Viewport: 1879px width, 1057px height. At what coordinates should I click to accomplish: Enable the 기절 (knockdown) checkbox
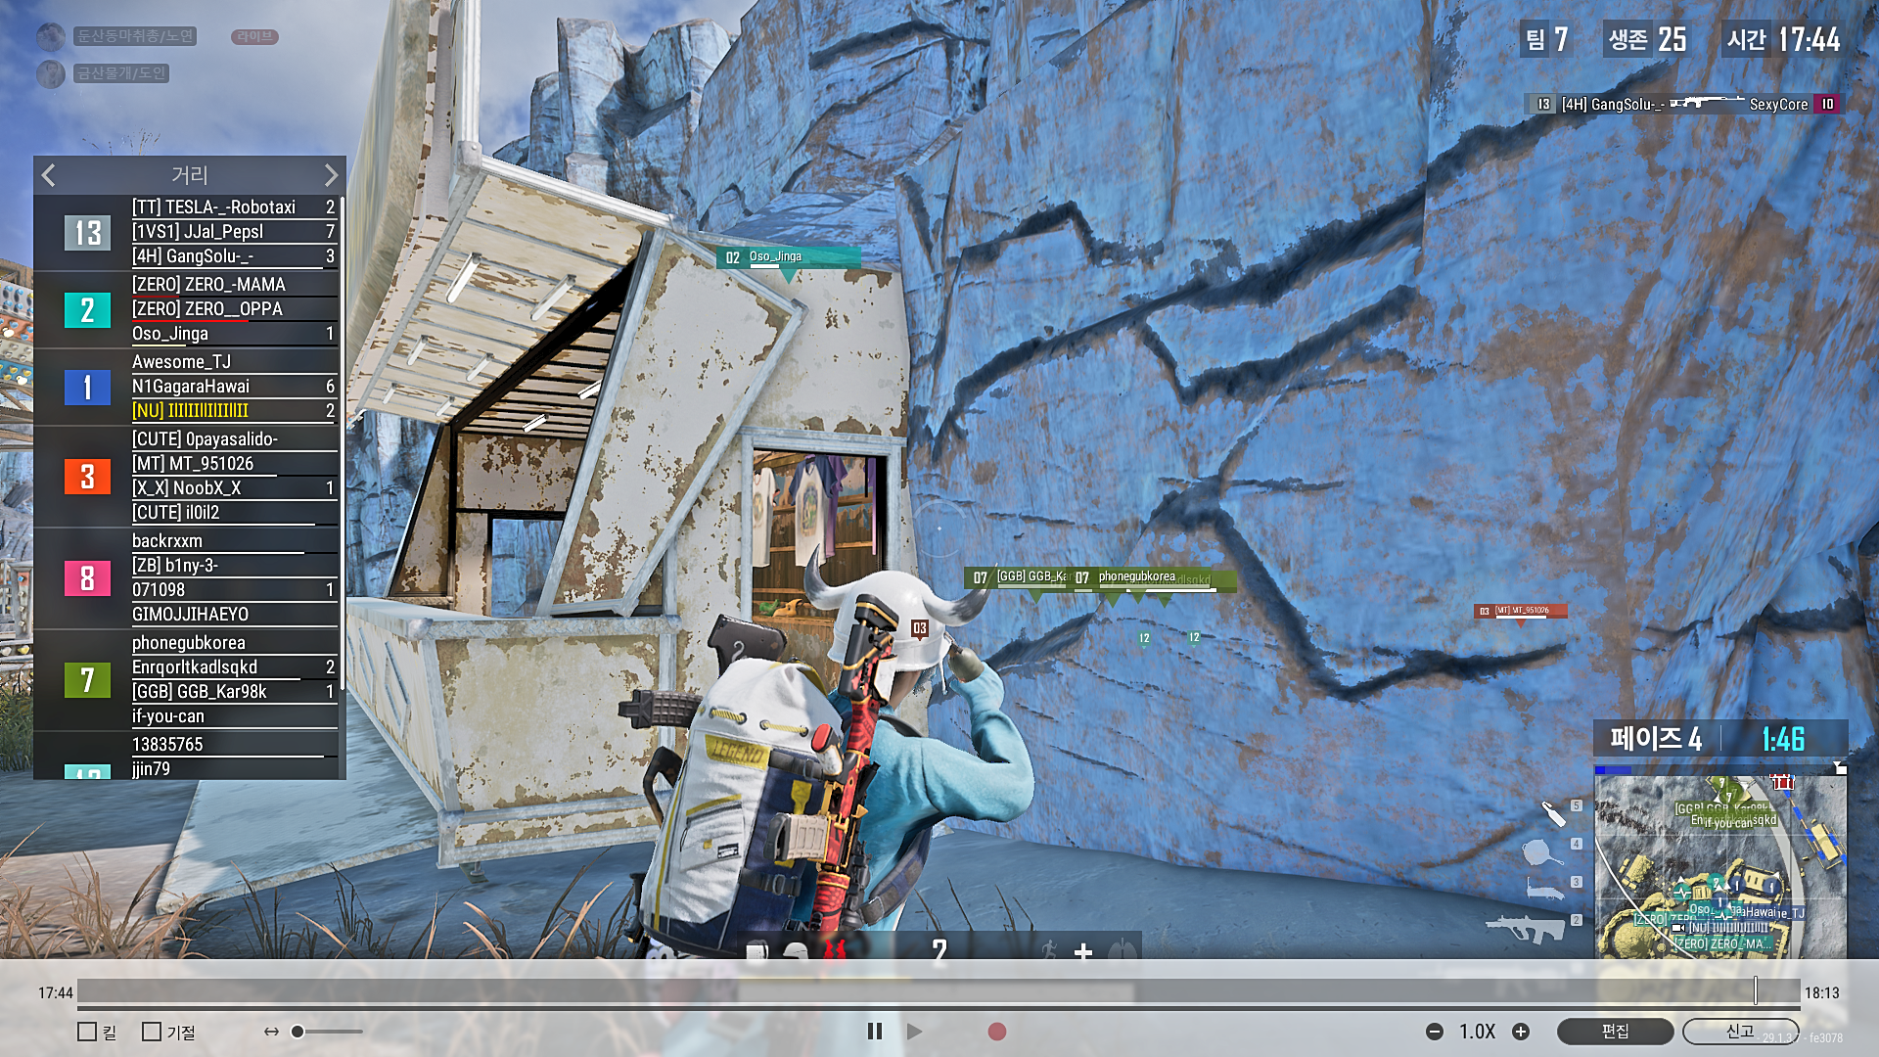(x=152, y=1032)
